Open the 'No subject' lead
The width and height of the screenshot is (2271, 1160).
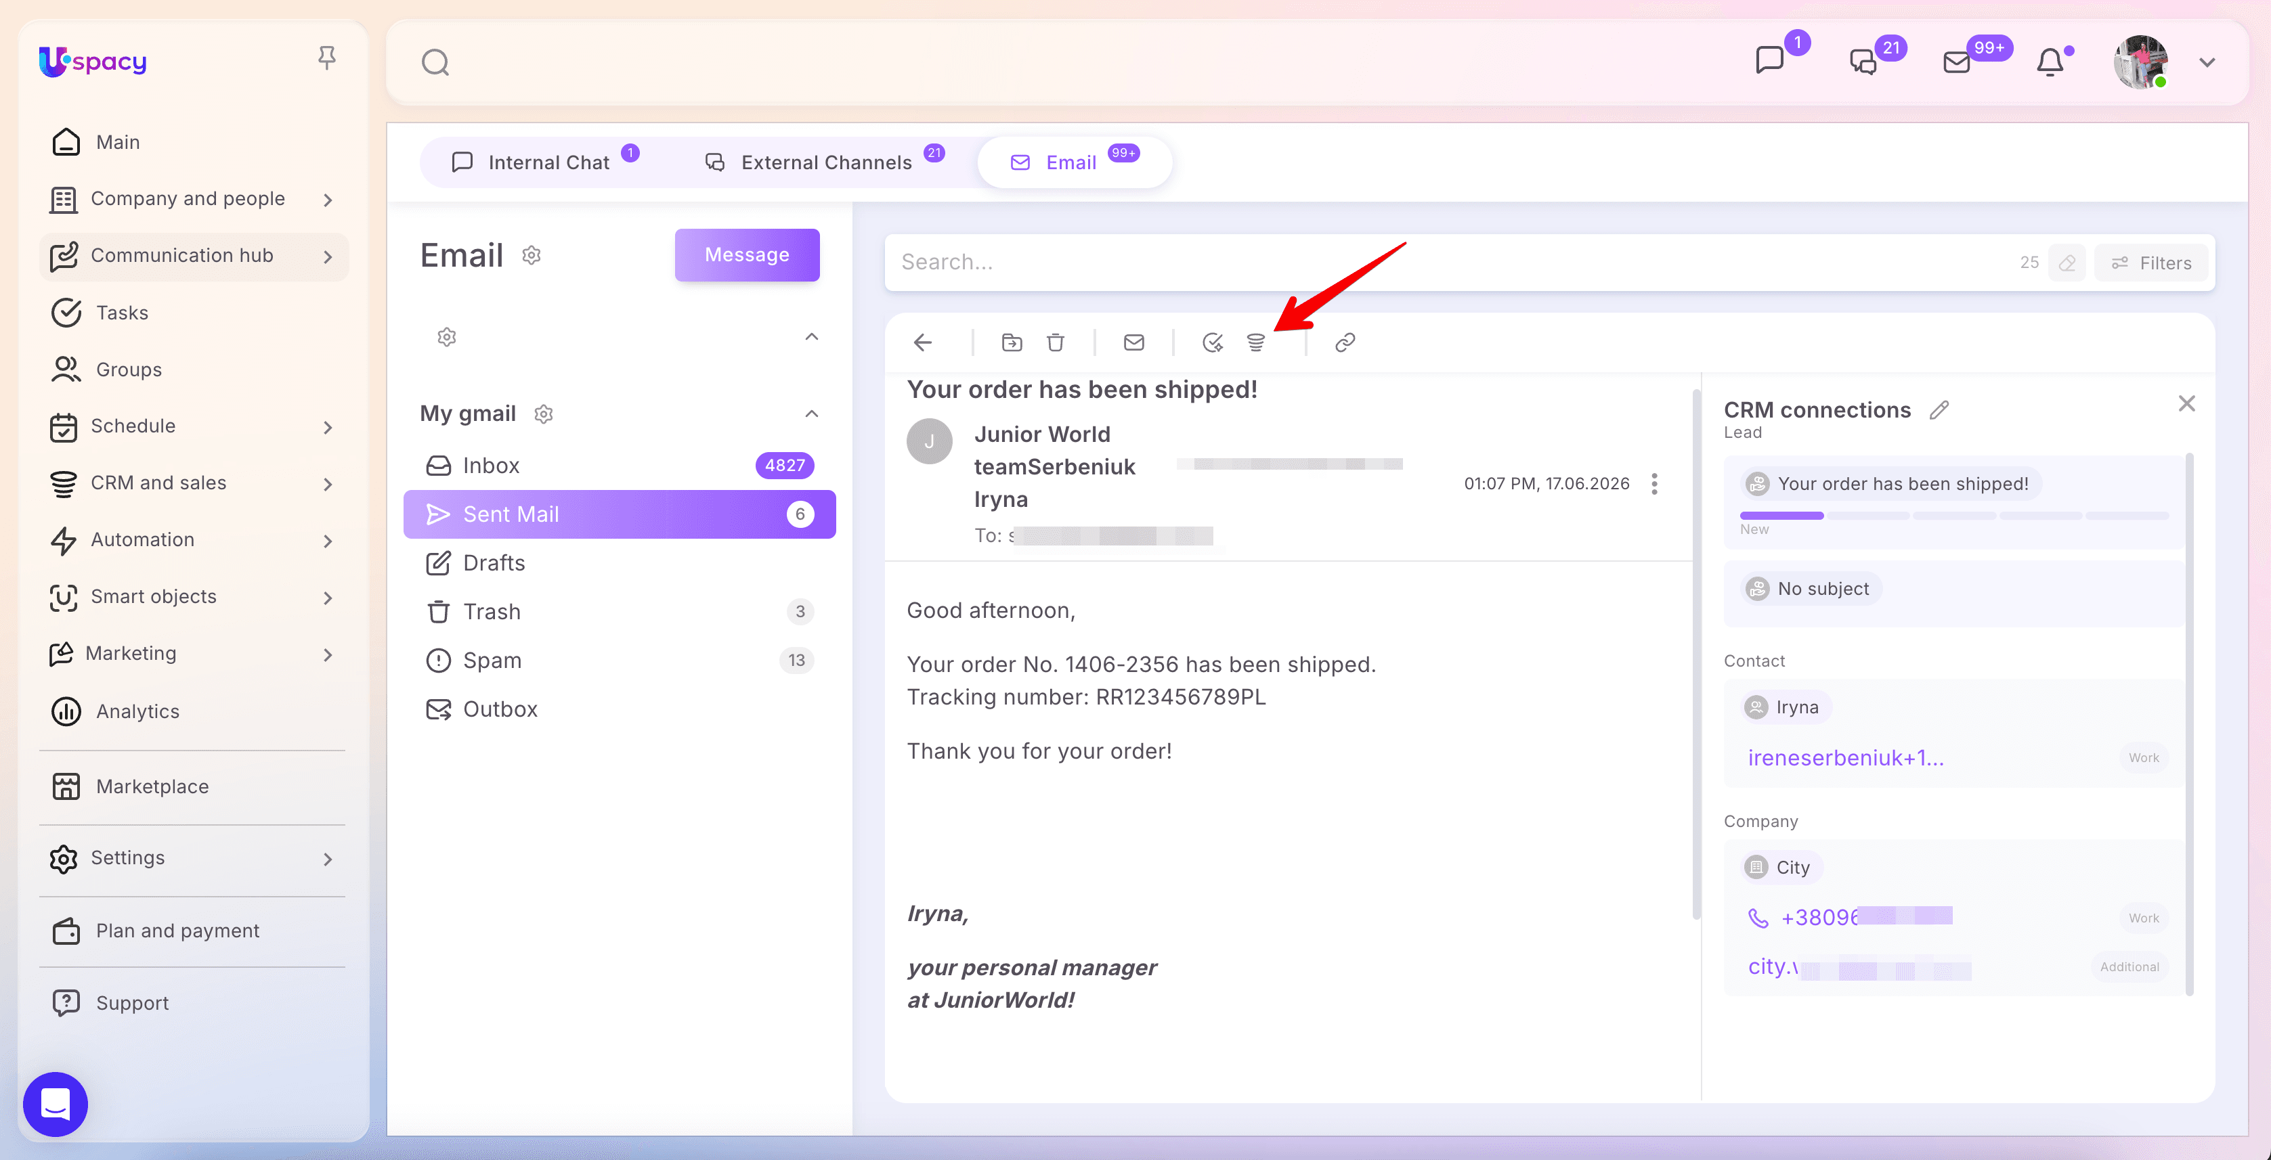tap(1811, 589)
